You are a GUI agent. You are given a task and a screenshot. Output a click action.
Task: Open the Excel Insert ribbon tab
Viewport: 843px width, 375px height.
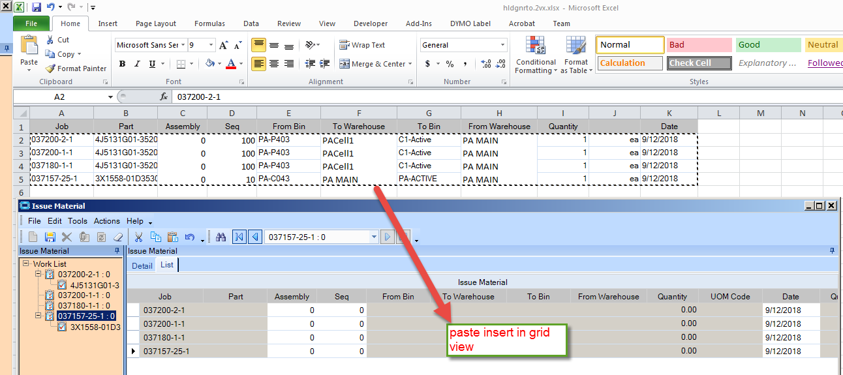tap(108, 23)
